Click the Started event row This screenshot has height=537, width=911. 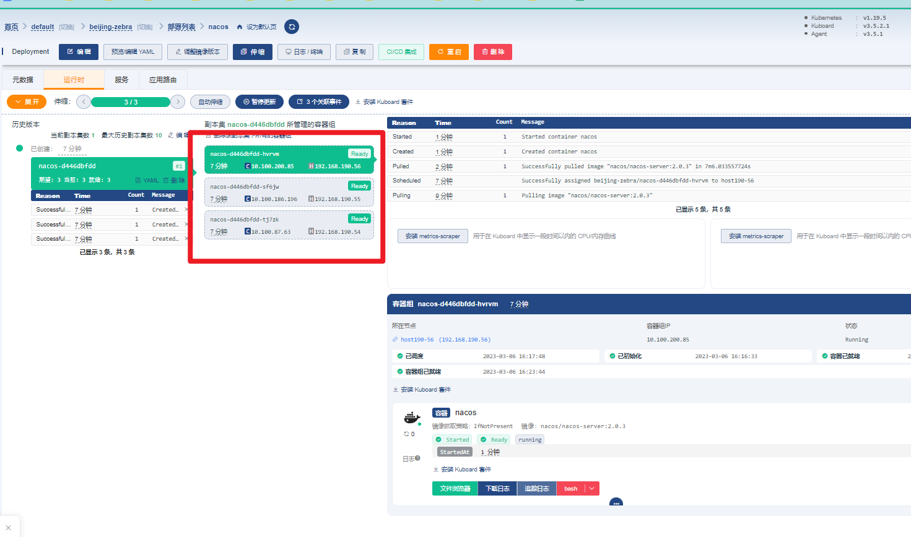coord(649,137)
